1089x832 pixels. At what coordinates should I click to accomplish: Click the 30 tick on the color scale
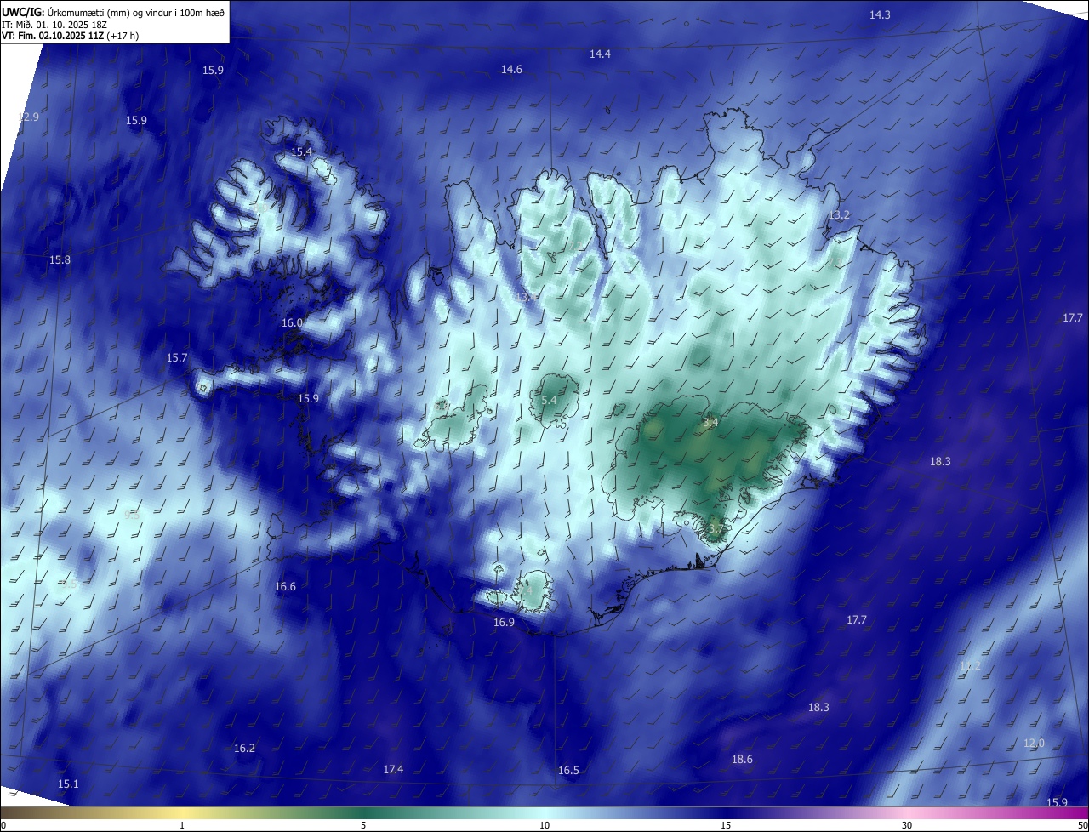click(x=907, y=825)
